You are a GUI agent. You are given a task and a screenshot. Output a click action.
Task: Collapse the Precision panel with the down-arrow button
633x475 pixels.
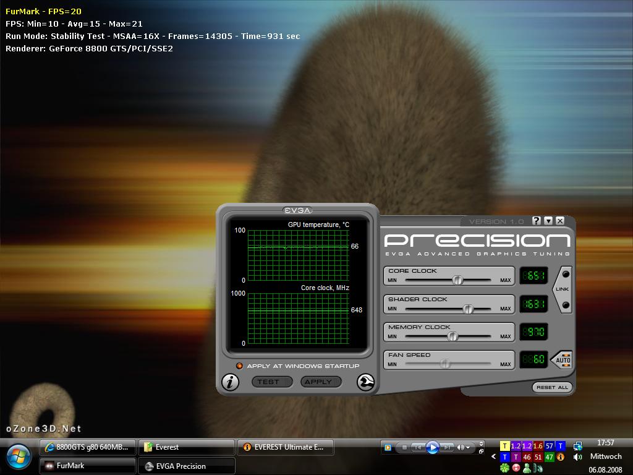click(x=548, y=221)
